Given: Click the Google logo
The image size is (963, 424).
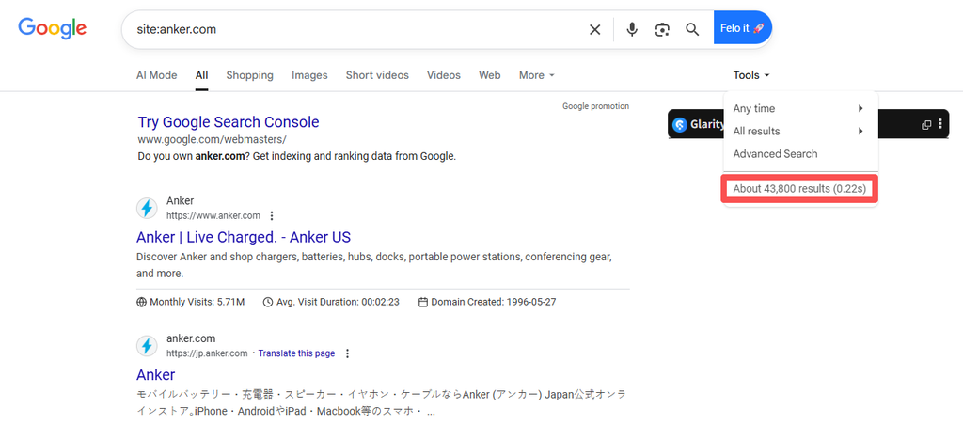Looking at the screenshot, I should pos(53,28).
